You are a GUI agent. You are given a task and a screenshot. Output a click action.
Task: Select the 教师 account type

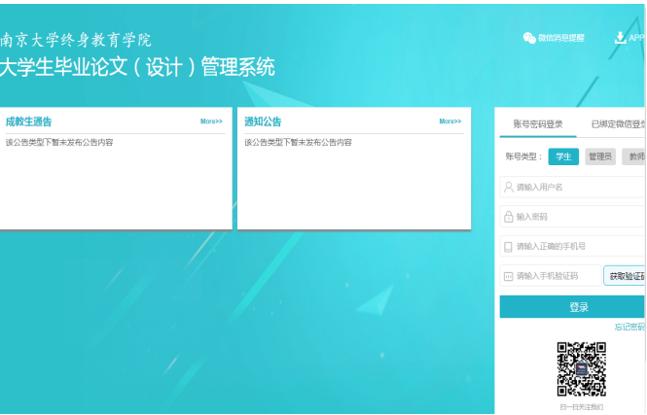pyautogui.click(x=634, y=156)
